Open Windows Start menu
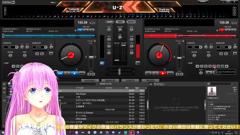This screenshot has height=135, width=240. (x=3, y=133)
